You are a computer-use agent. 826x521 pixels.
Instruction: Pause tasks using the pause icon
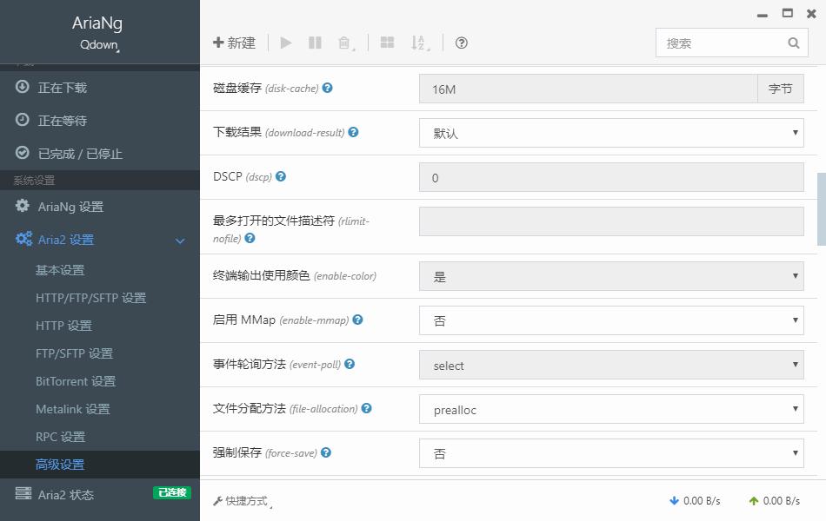click(315, 43)
